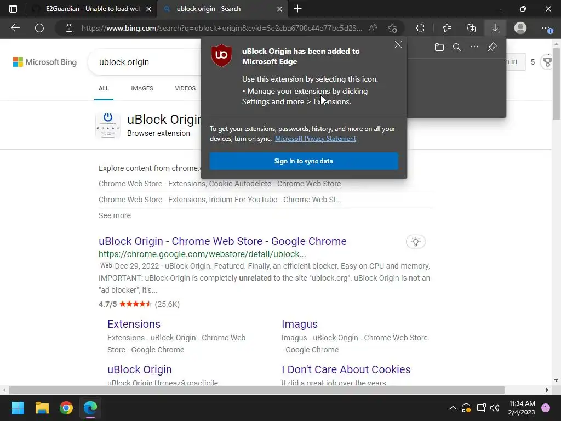Switch to ublock origin Search tab
This screenshot has width=561, height=421.
pos(208,9)
